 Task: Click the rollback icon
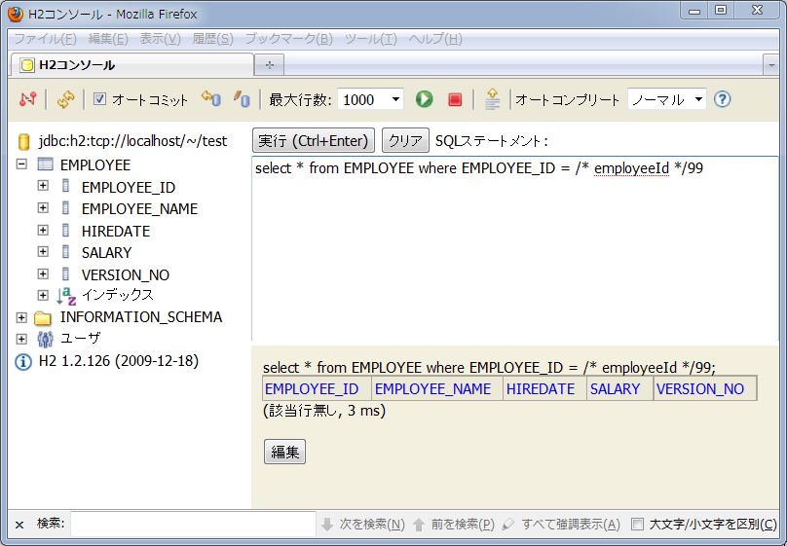click(210, 99)
